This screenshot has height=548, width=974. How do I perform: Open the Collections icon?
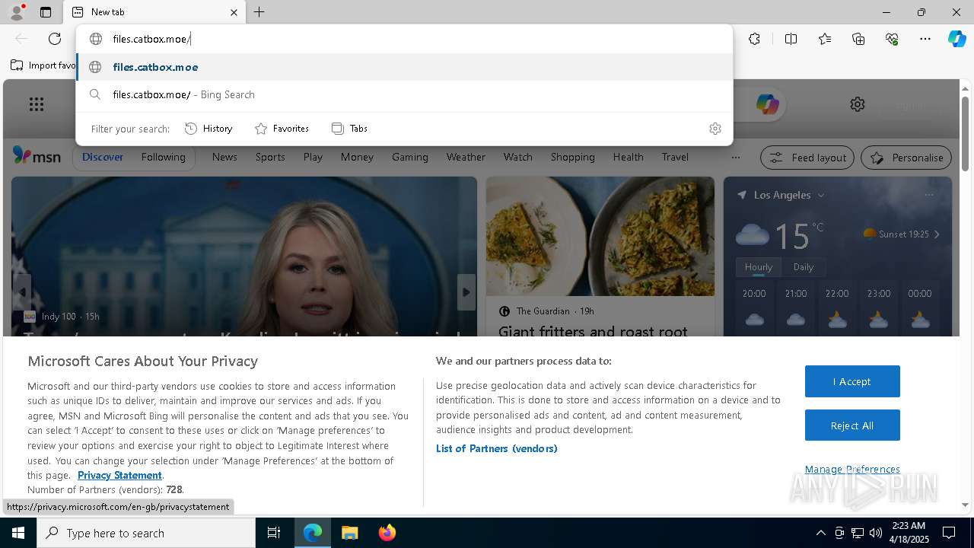[858, 39]
